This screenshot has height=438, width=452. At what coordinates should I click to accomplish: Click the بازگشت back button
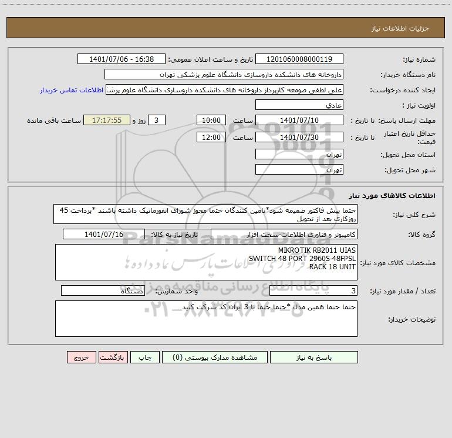coord(113,357)
